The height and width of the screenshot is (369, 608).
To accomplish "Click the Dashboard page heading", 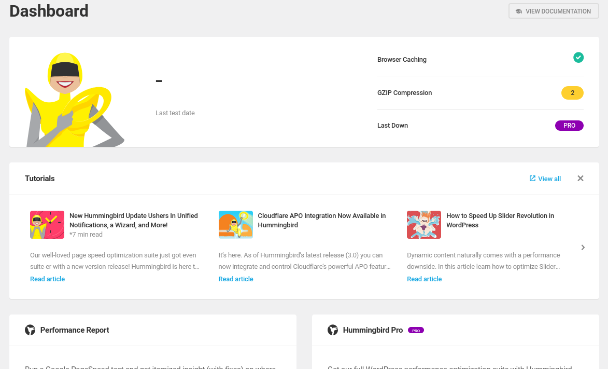I will (49, 11).
